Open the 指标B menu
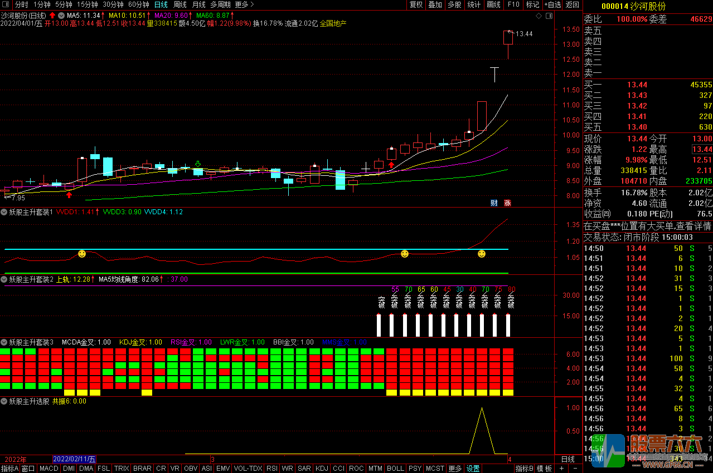Image resolution: width=713 pixels, height=473 pixels. pyautogui.click(x=524, y=469)
